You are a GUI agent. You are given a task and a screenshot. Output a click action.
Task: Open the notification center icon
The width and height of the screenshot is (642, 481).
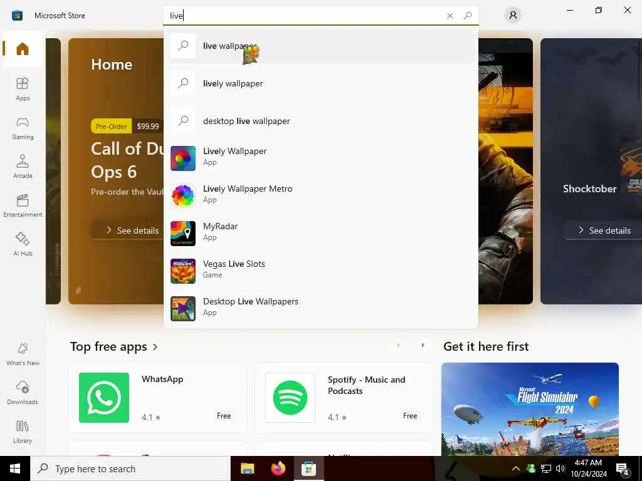[x=623, y=468]
